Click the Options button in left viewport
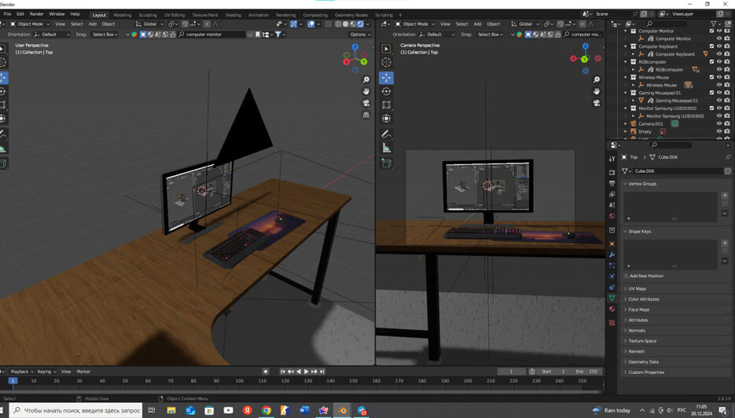This screenshot has width=735, height=418. [359, 35]
